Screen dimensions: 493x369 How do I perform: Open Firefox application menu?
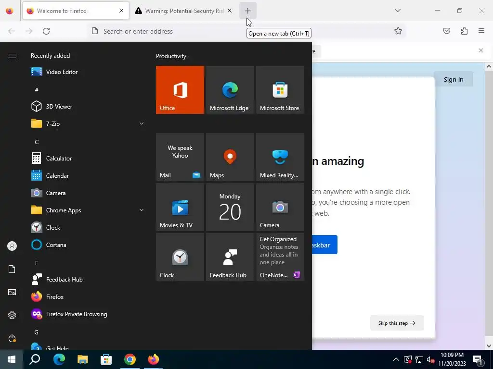pyautogui.click(x=481, y=31)
